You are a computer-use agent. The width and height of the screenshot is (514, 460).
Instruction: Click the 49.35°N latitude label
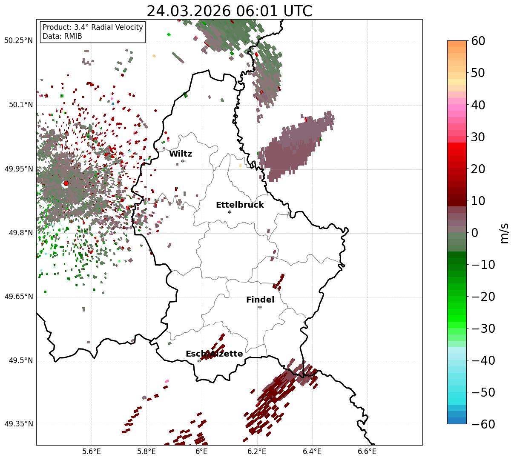click(x=19, y=424)
